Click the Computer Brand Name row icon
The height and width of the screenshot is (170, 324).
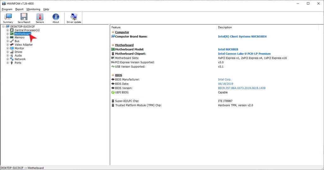tap(113, 37)
